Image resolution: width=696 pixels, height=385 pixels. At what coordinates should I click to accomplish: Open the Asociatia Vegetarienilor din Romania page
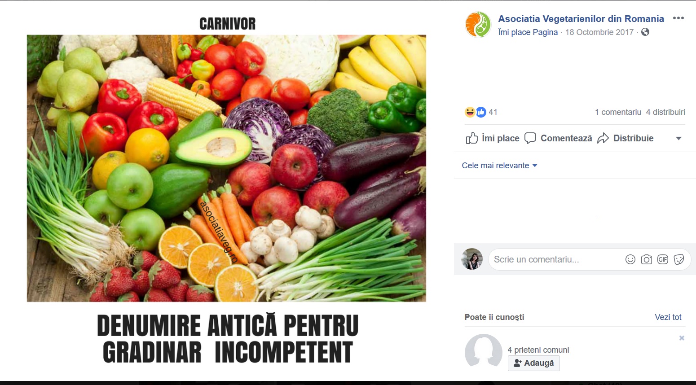click(581, 19)
